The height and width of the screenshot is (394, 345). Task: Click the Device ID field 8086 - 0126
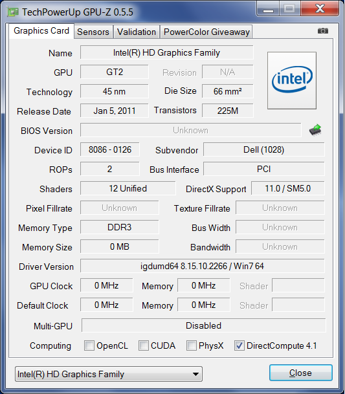click(x=110, y=149)
